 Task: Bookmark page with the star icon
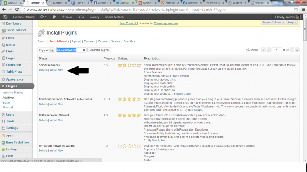296,10
